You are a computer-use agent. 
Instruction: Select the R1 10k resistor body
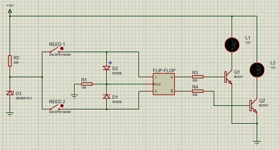87,84
